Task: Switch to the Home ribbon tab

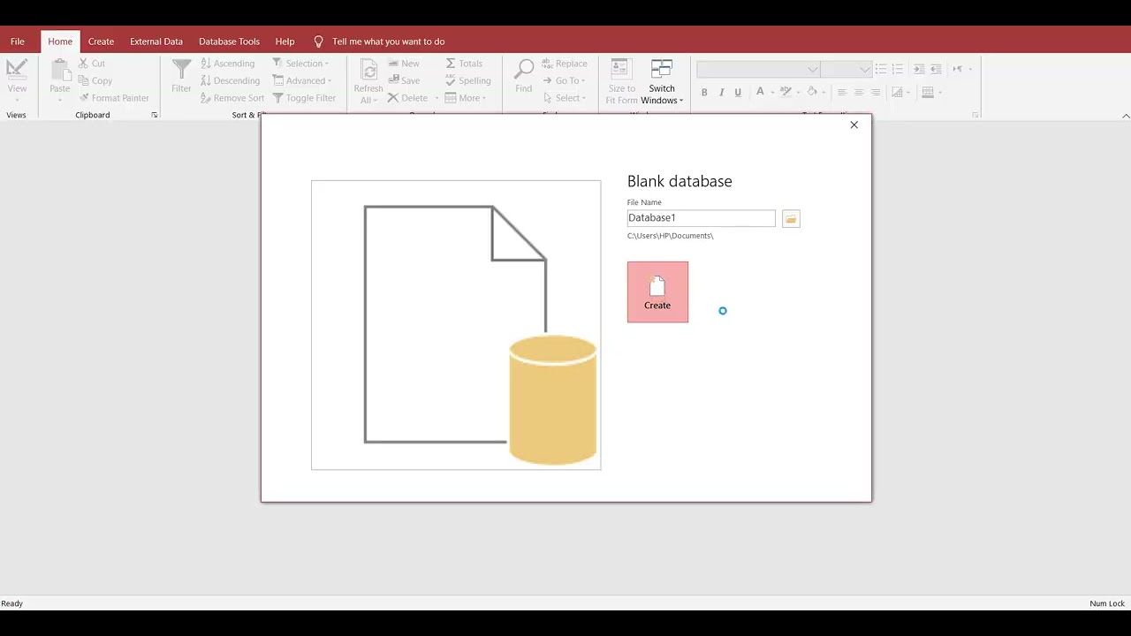Action: [x=60, y=42]
